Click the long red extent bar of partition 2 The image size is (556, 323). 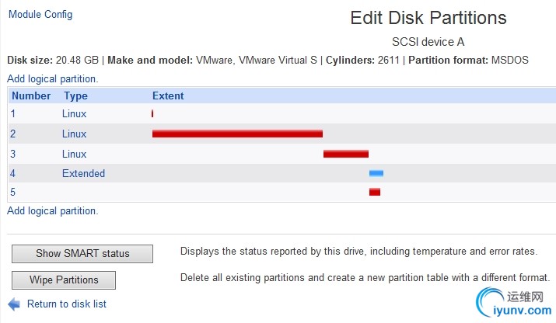click(x=238, y=134)
